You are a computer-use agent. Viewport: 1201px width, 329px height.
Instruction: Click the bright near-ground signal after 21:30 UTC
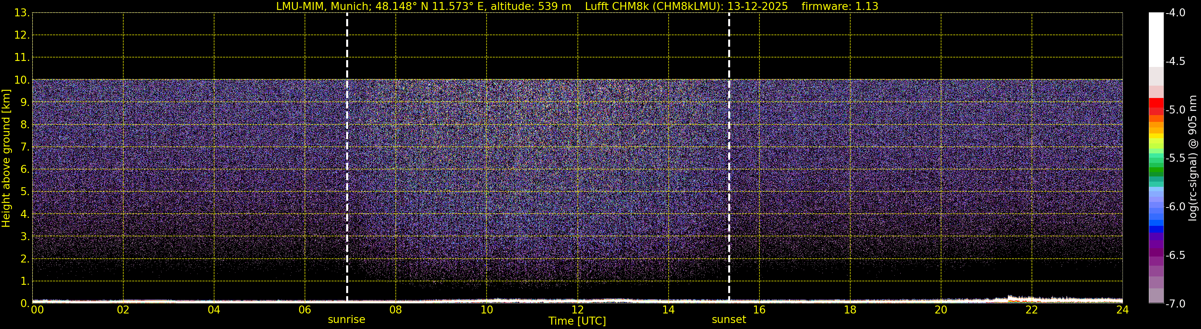1026,298
